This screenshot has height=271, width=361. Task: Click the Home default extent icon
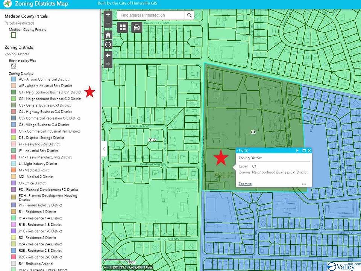(x=108, y=35)
